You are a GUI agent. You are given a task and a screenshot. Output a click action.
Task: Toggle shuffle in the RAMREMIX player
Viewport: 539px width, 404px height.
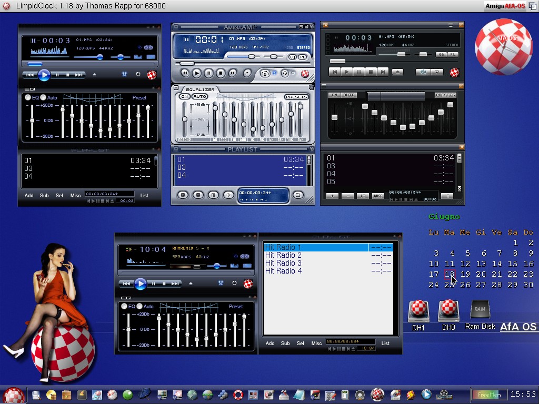[221, 284]
